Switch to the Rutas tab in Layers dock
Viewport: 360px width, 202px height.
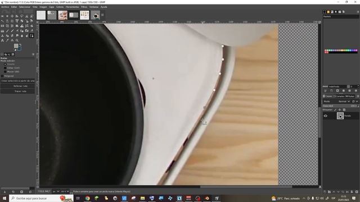(x=350, y=96)
